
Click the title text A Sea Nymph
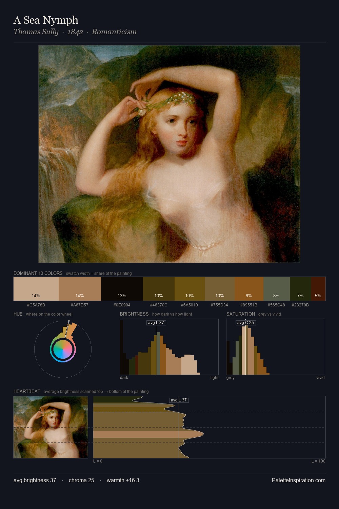[x=46, y=20]
